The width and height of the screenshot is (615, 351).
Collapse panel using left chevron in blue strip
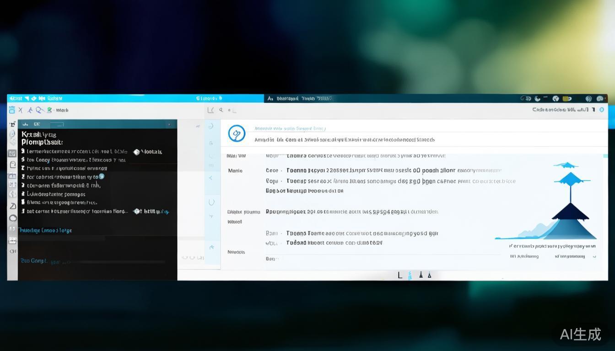[x=211, y=178]
